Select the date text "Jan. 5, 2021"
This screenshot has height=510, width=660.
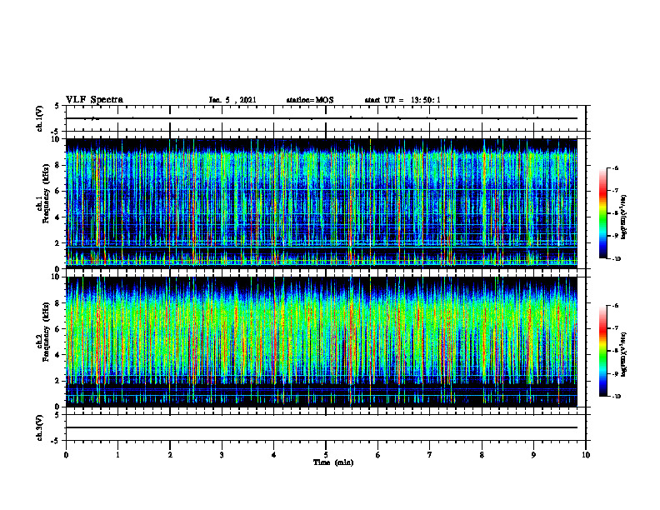[x=232, y=100]
